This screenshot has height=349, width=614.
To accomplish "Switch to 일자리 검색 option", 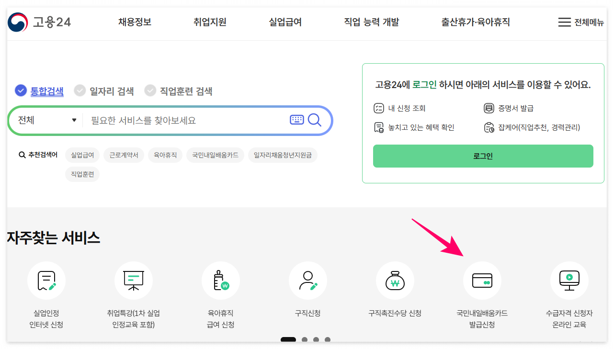I will pos(104,90).
